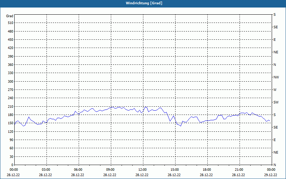The width and height of the screenshot is (286, 179).
Task: Pick the 420 y-axis value
Action: click(x=11, y=48)
